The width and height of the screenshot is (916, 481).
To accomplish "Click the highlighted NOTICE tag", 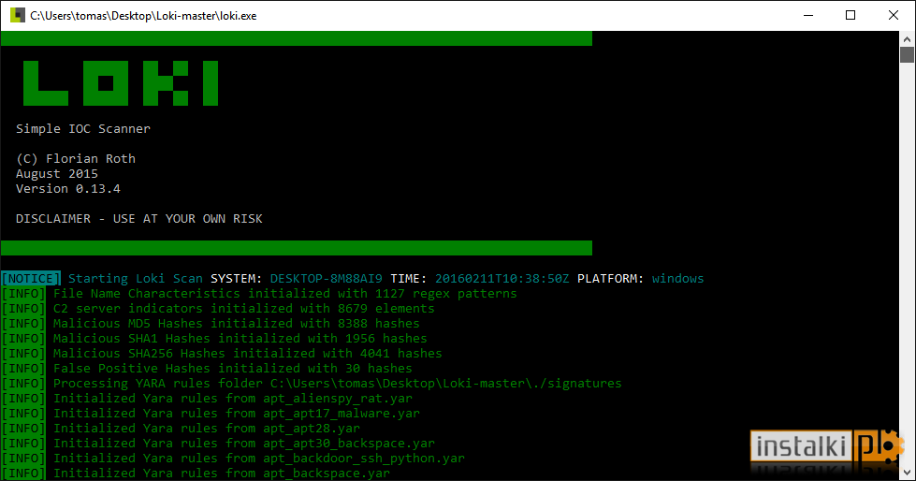I will tap(31, 278).
